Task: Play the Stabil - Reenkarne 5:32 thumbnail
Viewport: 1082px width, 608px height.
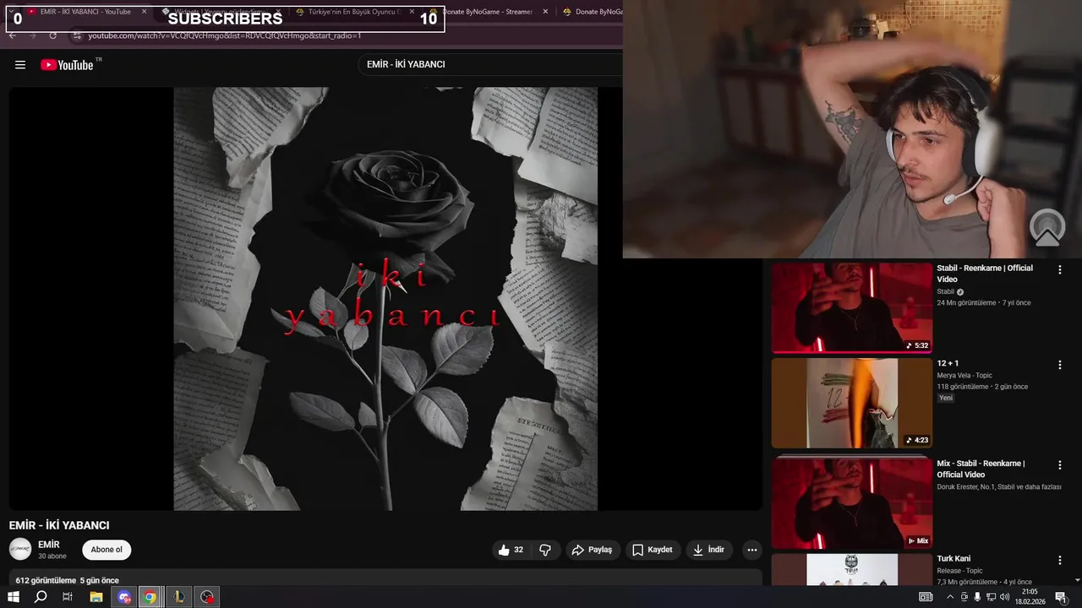Action: point(852,307)
